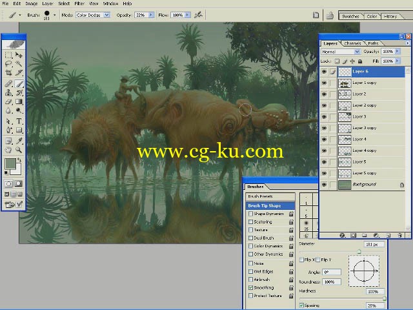The image size is (413, 310).
Task: Select the Rectangular Marquee tool
Action: coord(8,55)
